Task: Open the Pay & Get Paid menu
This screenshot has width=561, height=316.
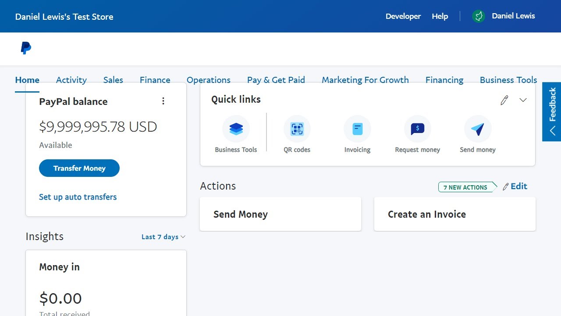Action: click(276, 80)
